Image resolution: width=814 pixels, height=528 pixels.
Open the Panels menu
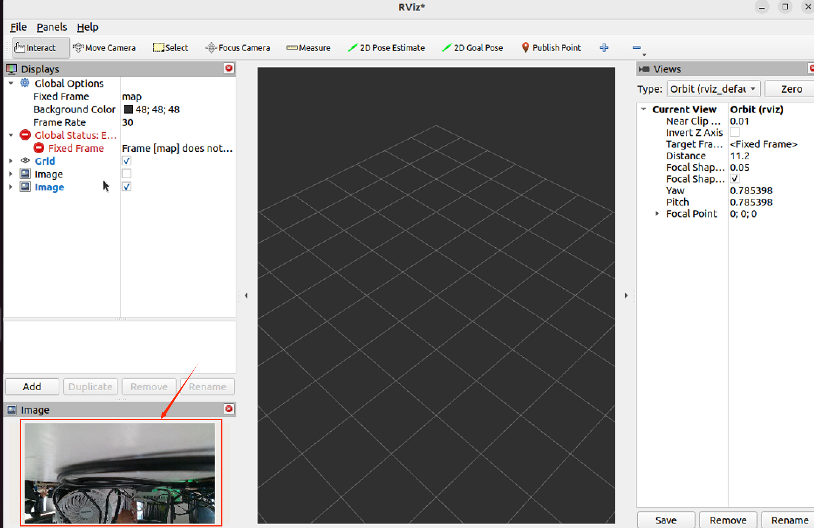pos(51,27)
